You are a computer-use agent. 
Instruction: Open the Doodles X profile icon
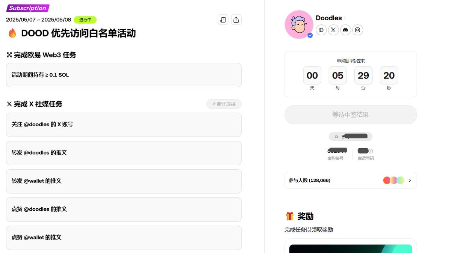[333, 30]
